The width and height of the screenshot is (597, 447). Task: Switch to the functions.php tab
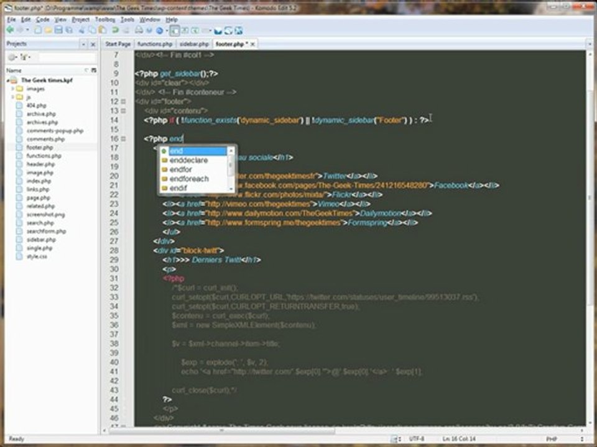click(x=155, y=44)
